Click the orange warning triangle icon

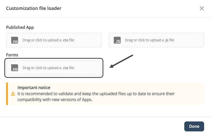click(x=13, y=94)
